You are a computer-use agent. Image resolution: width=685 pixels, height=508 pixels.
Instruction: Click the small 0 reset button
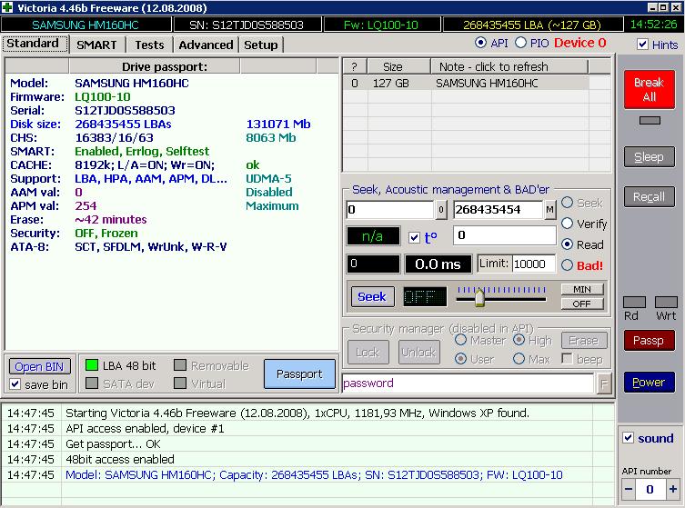441,210
